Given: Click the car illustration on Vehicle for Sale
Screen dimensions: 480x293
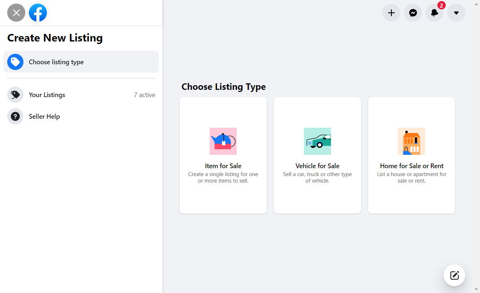Looking at the screenshot, I should [x=317, y=141].
